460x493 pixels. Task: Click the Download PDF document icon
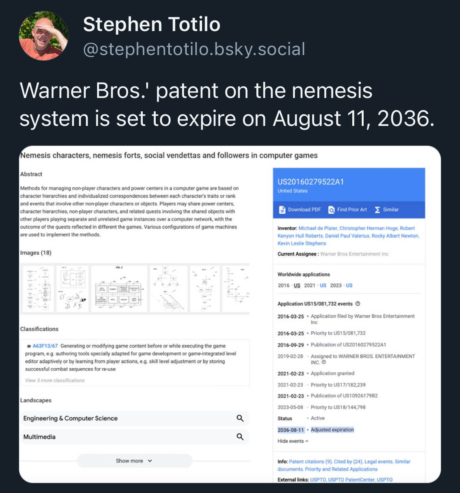pos(282,210)
